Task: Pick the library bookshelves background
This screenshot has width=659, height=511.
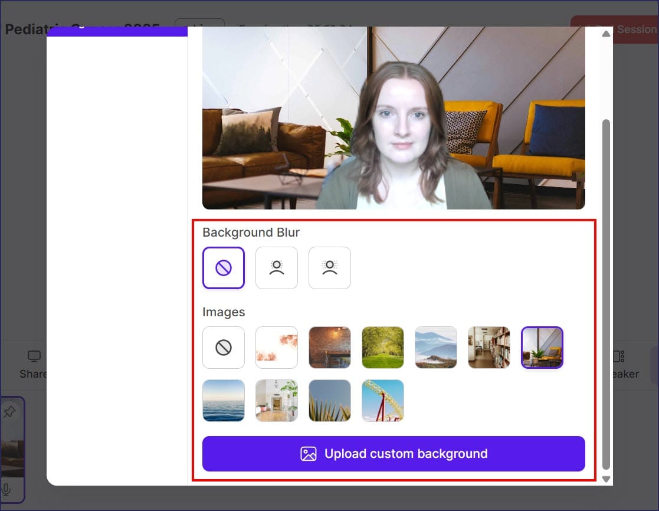Action: click(488, 348)
